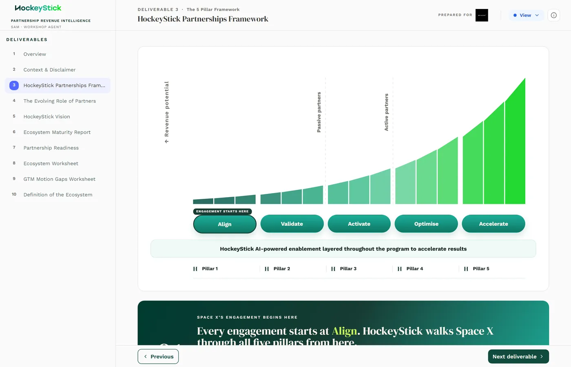This screenshot has height=367, width=571.
Task: Select the Validate pillar button
Action: [292, 224]
